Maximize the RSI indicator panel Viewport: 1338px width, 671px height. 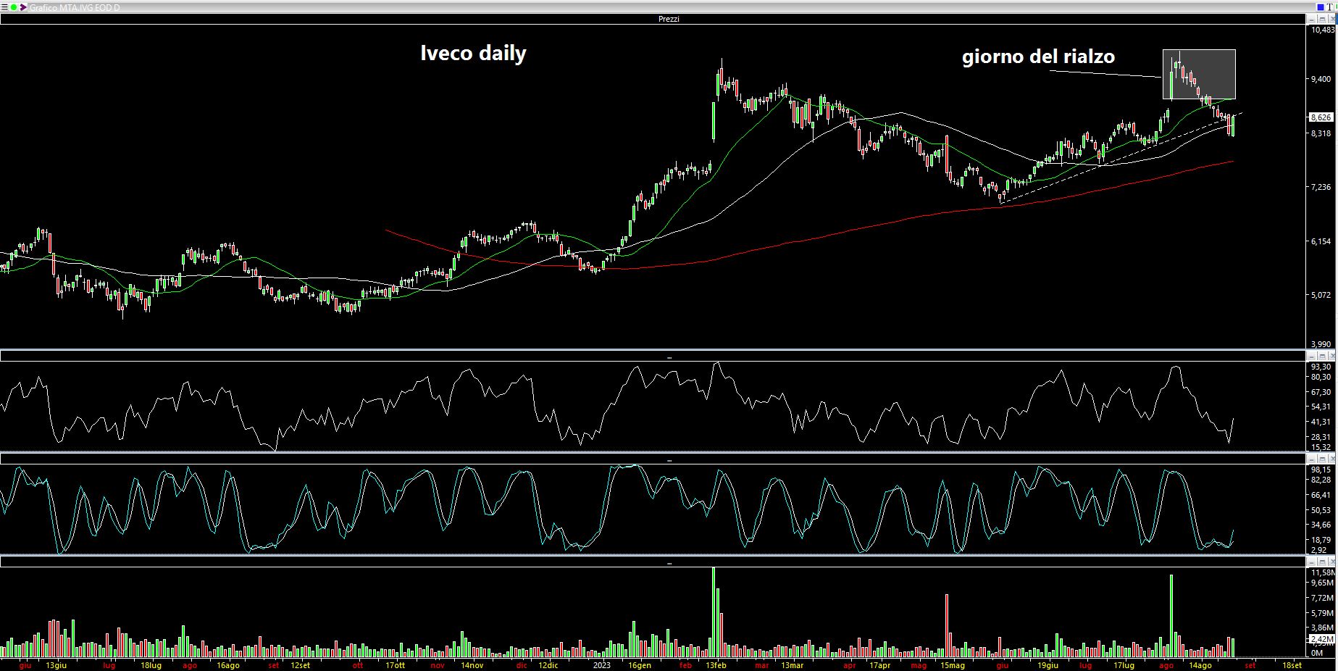pyautogui.click(x=1322, y=356)
